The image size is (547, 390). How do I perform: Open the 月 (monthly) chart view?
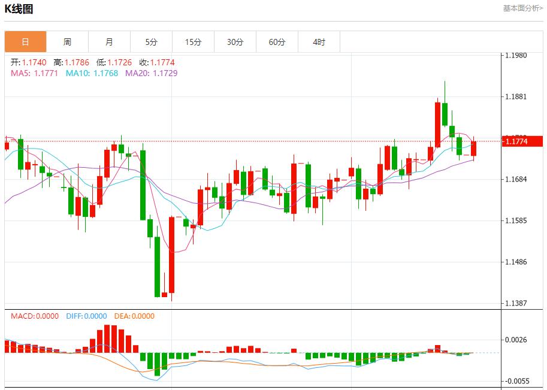(108, 41)
